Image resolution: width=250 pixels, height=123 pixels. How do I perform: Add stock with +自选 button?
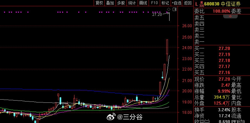[x=177, y=3]
